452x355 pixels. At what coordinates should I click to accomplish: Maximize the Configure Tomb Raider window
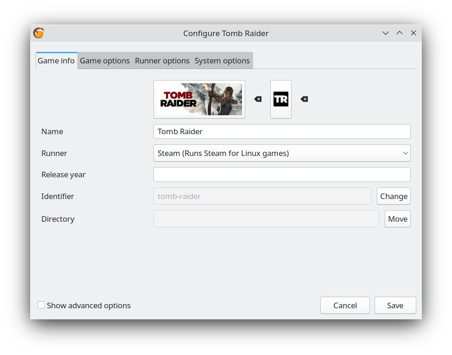[x=400, y=33]
